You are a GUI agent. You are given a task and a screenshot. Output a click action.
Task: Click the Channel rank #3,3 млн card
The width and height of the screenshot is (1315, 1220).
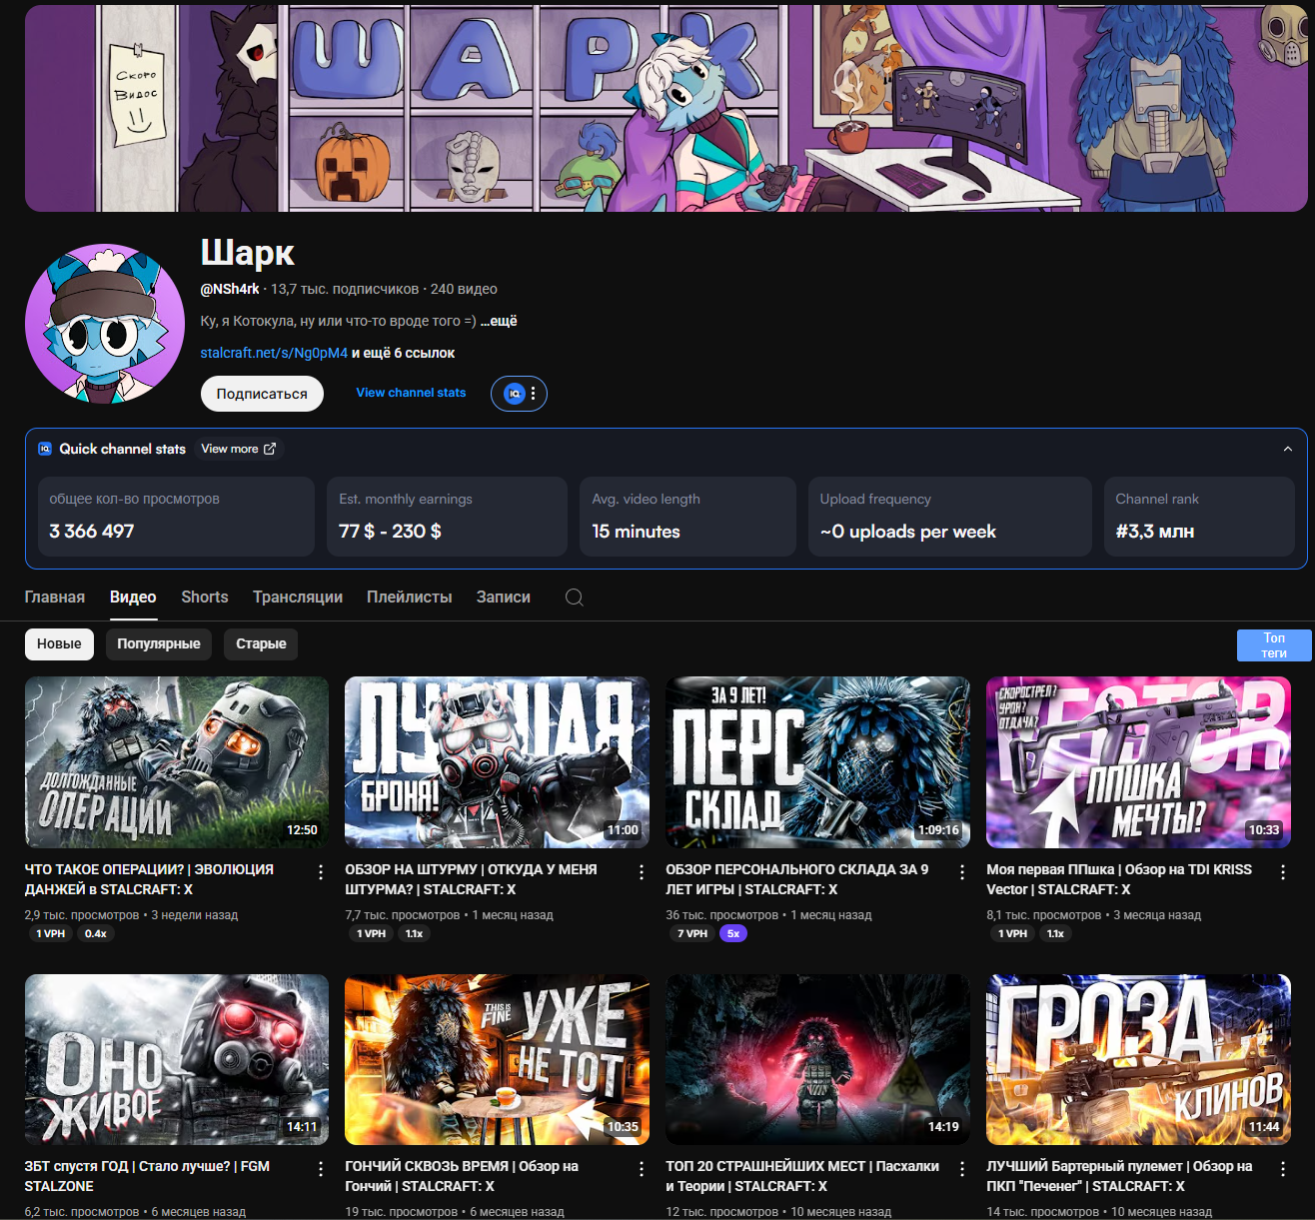click(x=1199, y=516)
